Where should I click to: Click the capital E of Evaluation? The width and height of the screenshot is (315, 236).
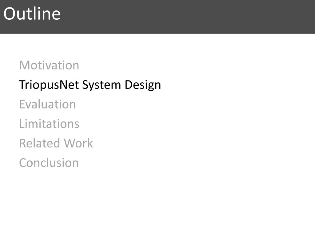coord(22,104)
